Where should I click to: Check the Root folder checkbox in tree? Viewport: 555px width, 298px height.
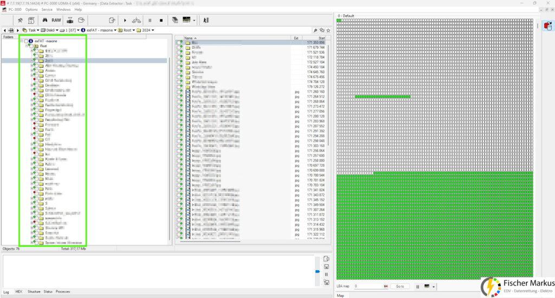click(x=31, y=46)
